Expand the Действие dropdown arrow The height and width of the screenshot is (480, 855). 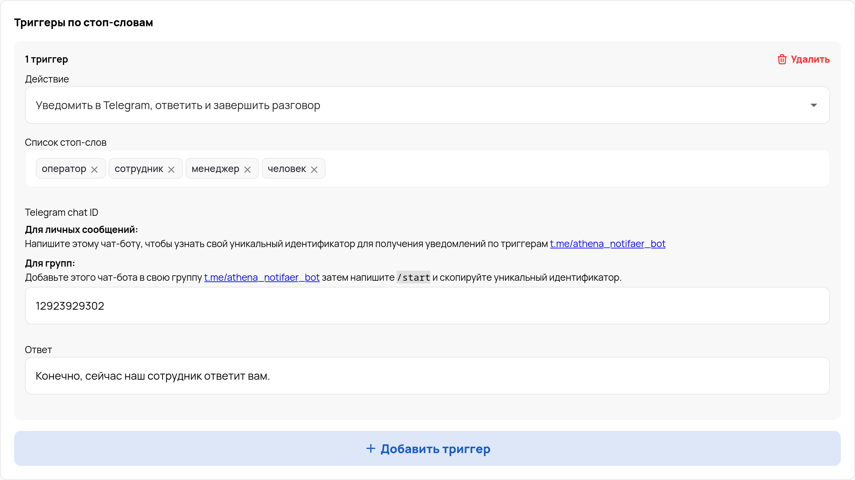pyautogui.click(x=814, y=105)
